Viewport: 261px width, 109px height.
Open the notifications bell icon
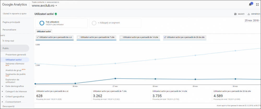pyautogui.click(x=250, y=4)
